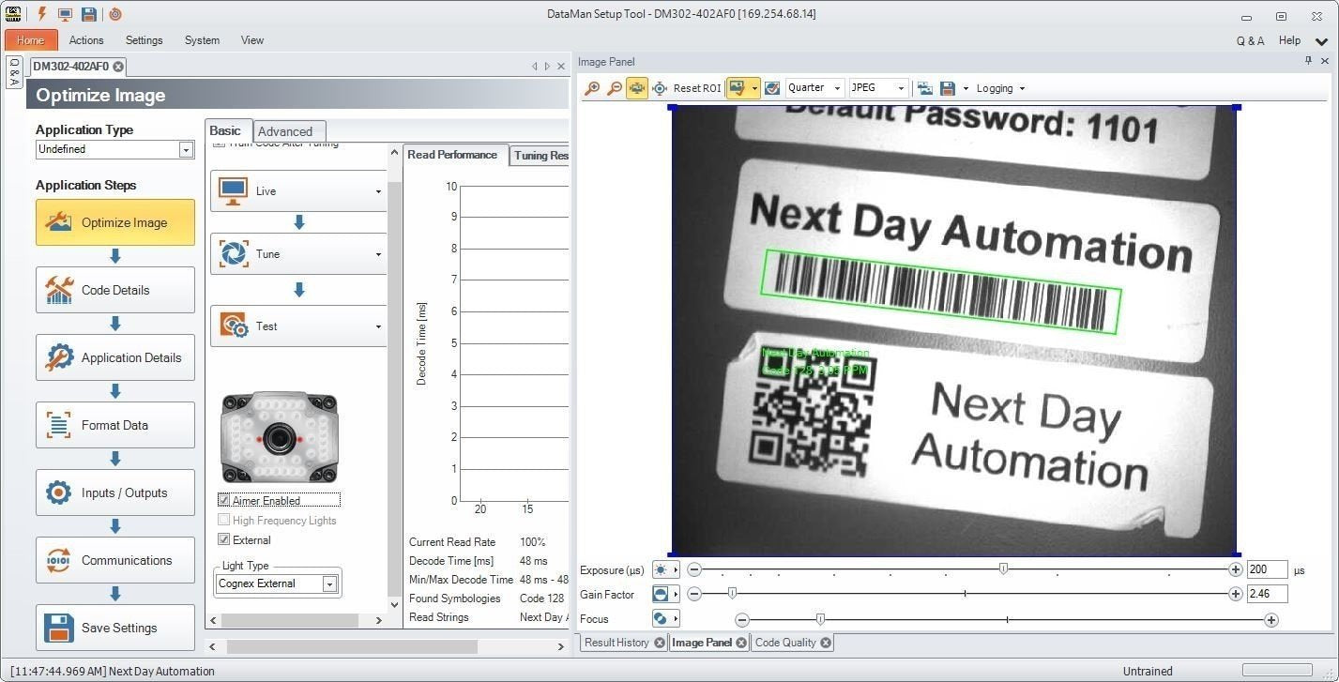Click the zoom in magnifier icon
Viewport: 1339px width, 682px height.
[x=592, y=88]
